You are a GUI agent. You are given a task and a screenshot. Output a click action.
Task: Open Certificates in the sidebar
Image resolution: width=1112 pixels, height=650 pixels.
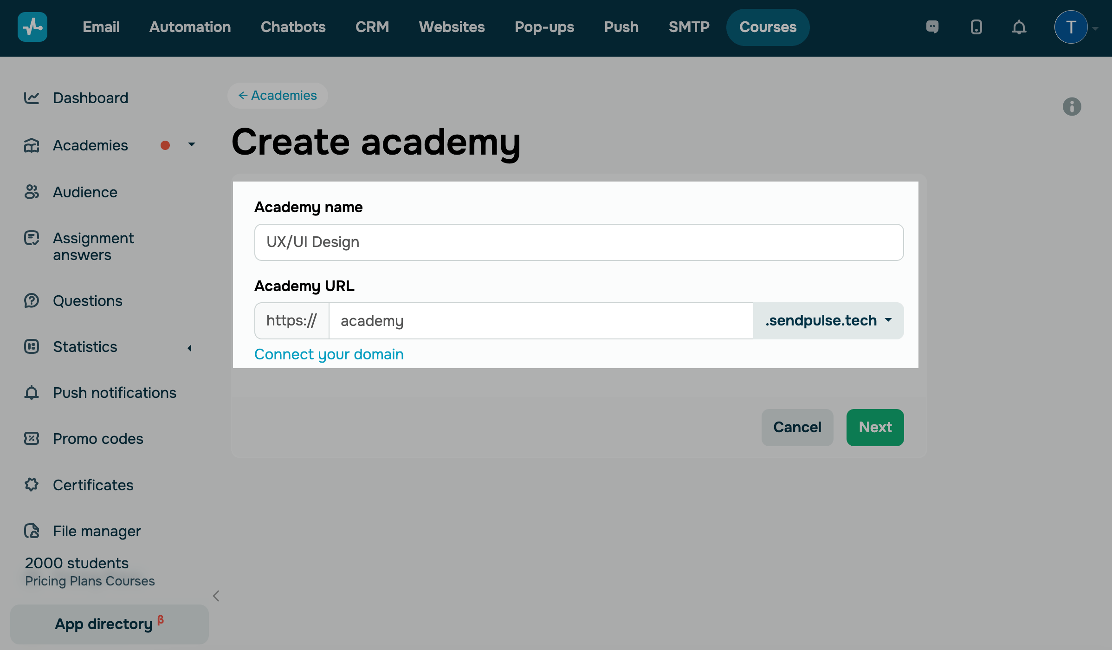[93, 485]
